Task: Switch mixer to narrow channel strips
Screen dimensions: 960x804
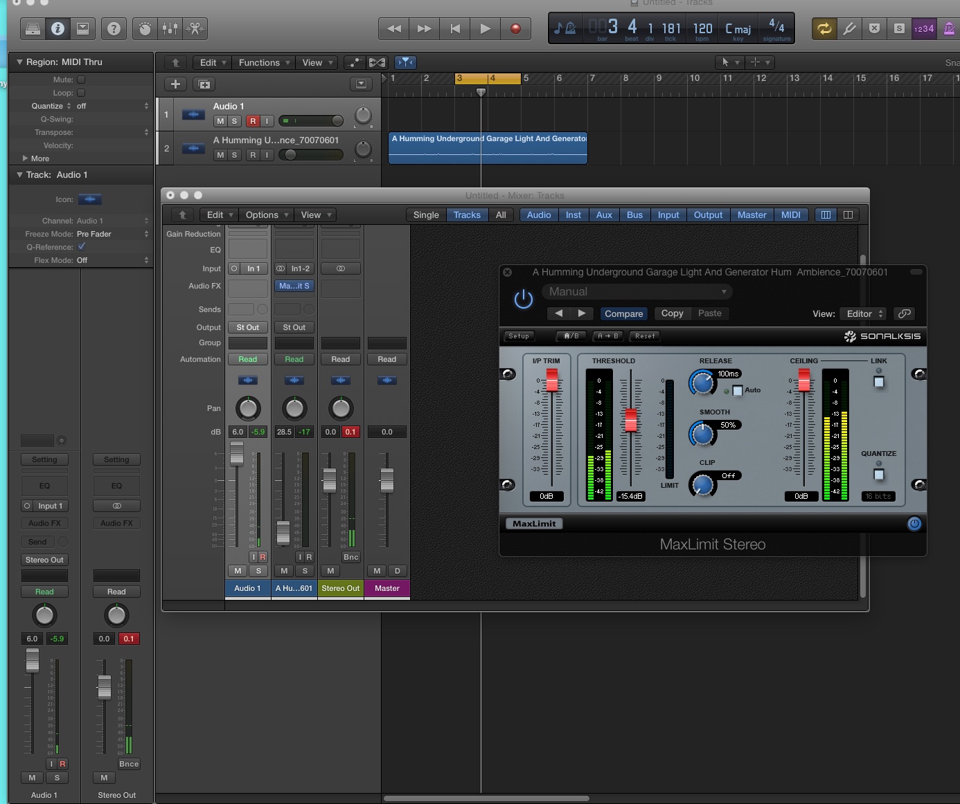Action: [826, 215]
